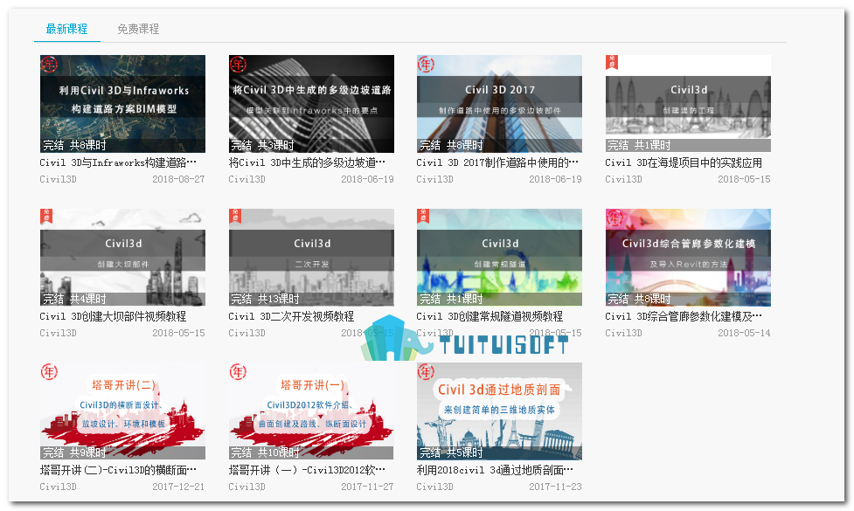The image size is (854, 511).
Task: Click Civil3D author under the 创建大坝部件 course
Action: click(59, 333)
